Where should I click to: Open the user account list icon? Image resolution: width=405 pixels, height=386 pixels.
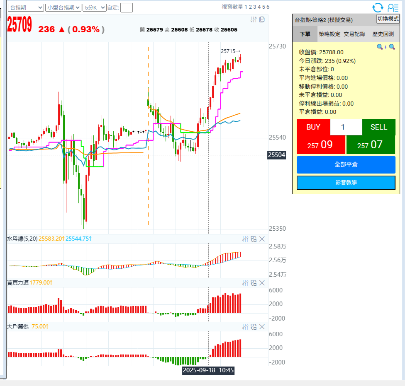(x=393, y=7)
